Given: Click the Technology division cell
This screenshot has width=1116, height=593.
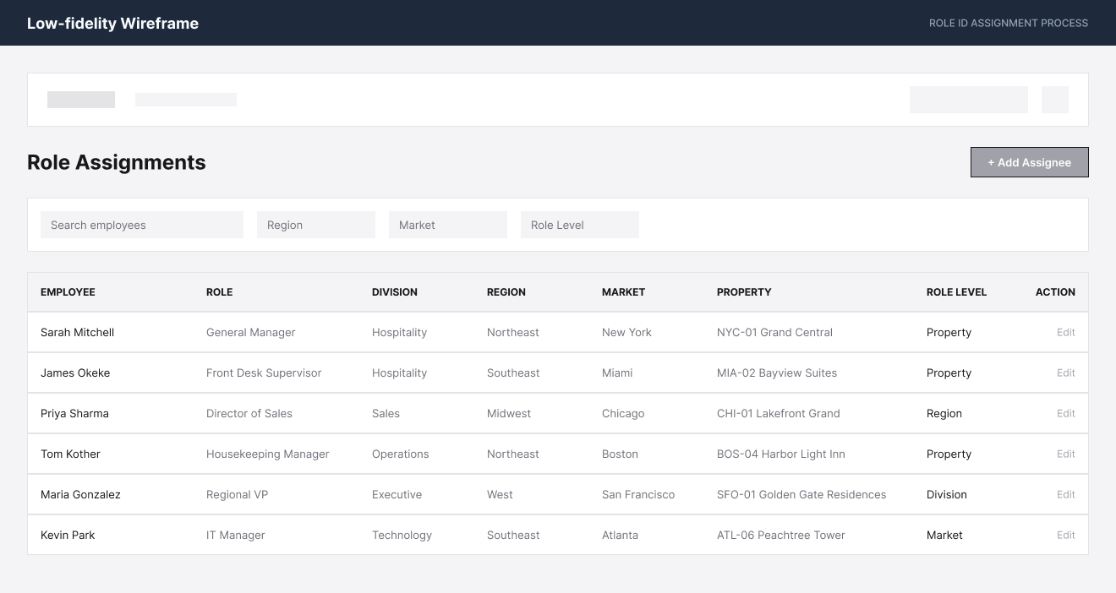Looking at the screenshot, I should [402, 535].
